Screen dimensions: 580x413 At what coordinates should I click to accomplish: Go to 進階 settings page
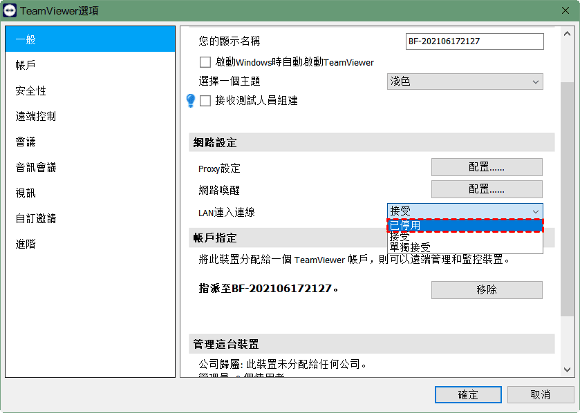click(91, 243)
